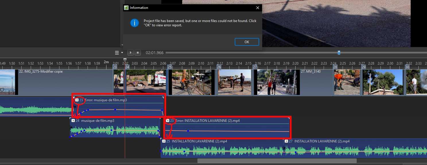The height and width of the screenshot is (165, 427).
Task: Click the playhead marker at 2:02
Action: point(125,60)
